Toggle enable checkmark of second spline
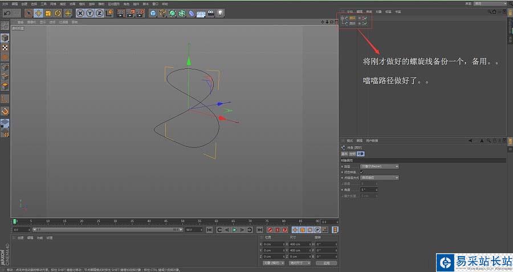Screen dimensions: 513x272 click(365, 23)
